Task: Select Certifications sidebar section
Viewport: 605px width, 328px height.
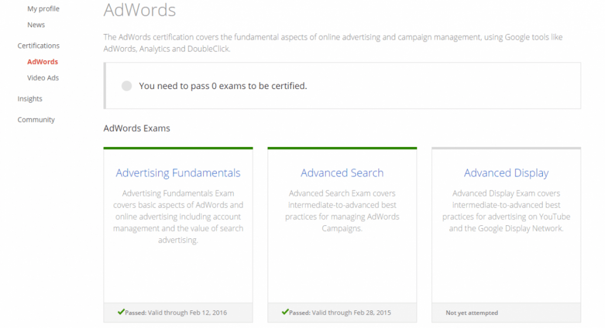Action: point(38,45)
